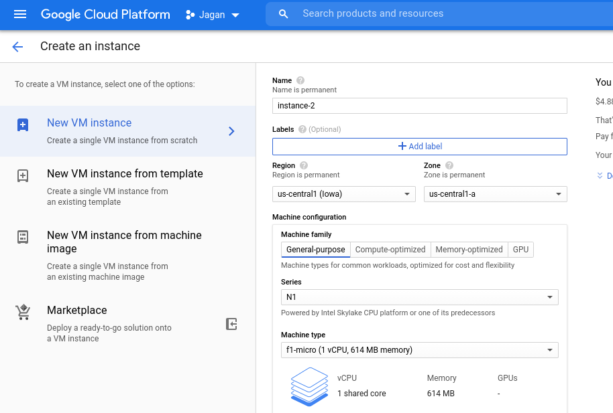The width and height of the screenshot is (613, 413).
Task: Click the machine image icon
Action: click(23, 237)
